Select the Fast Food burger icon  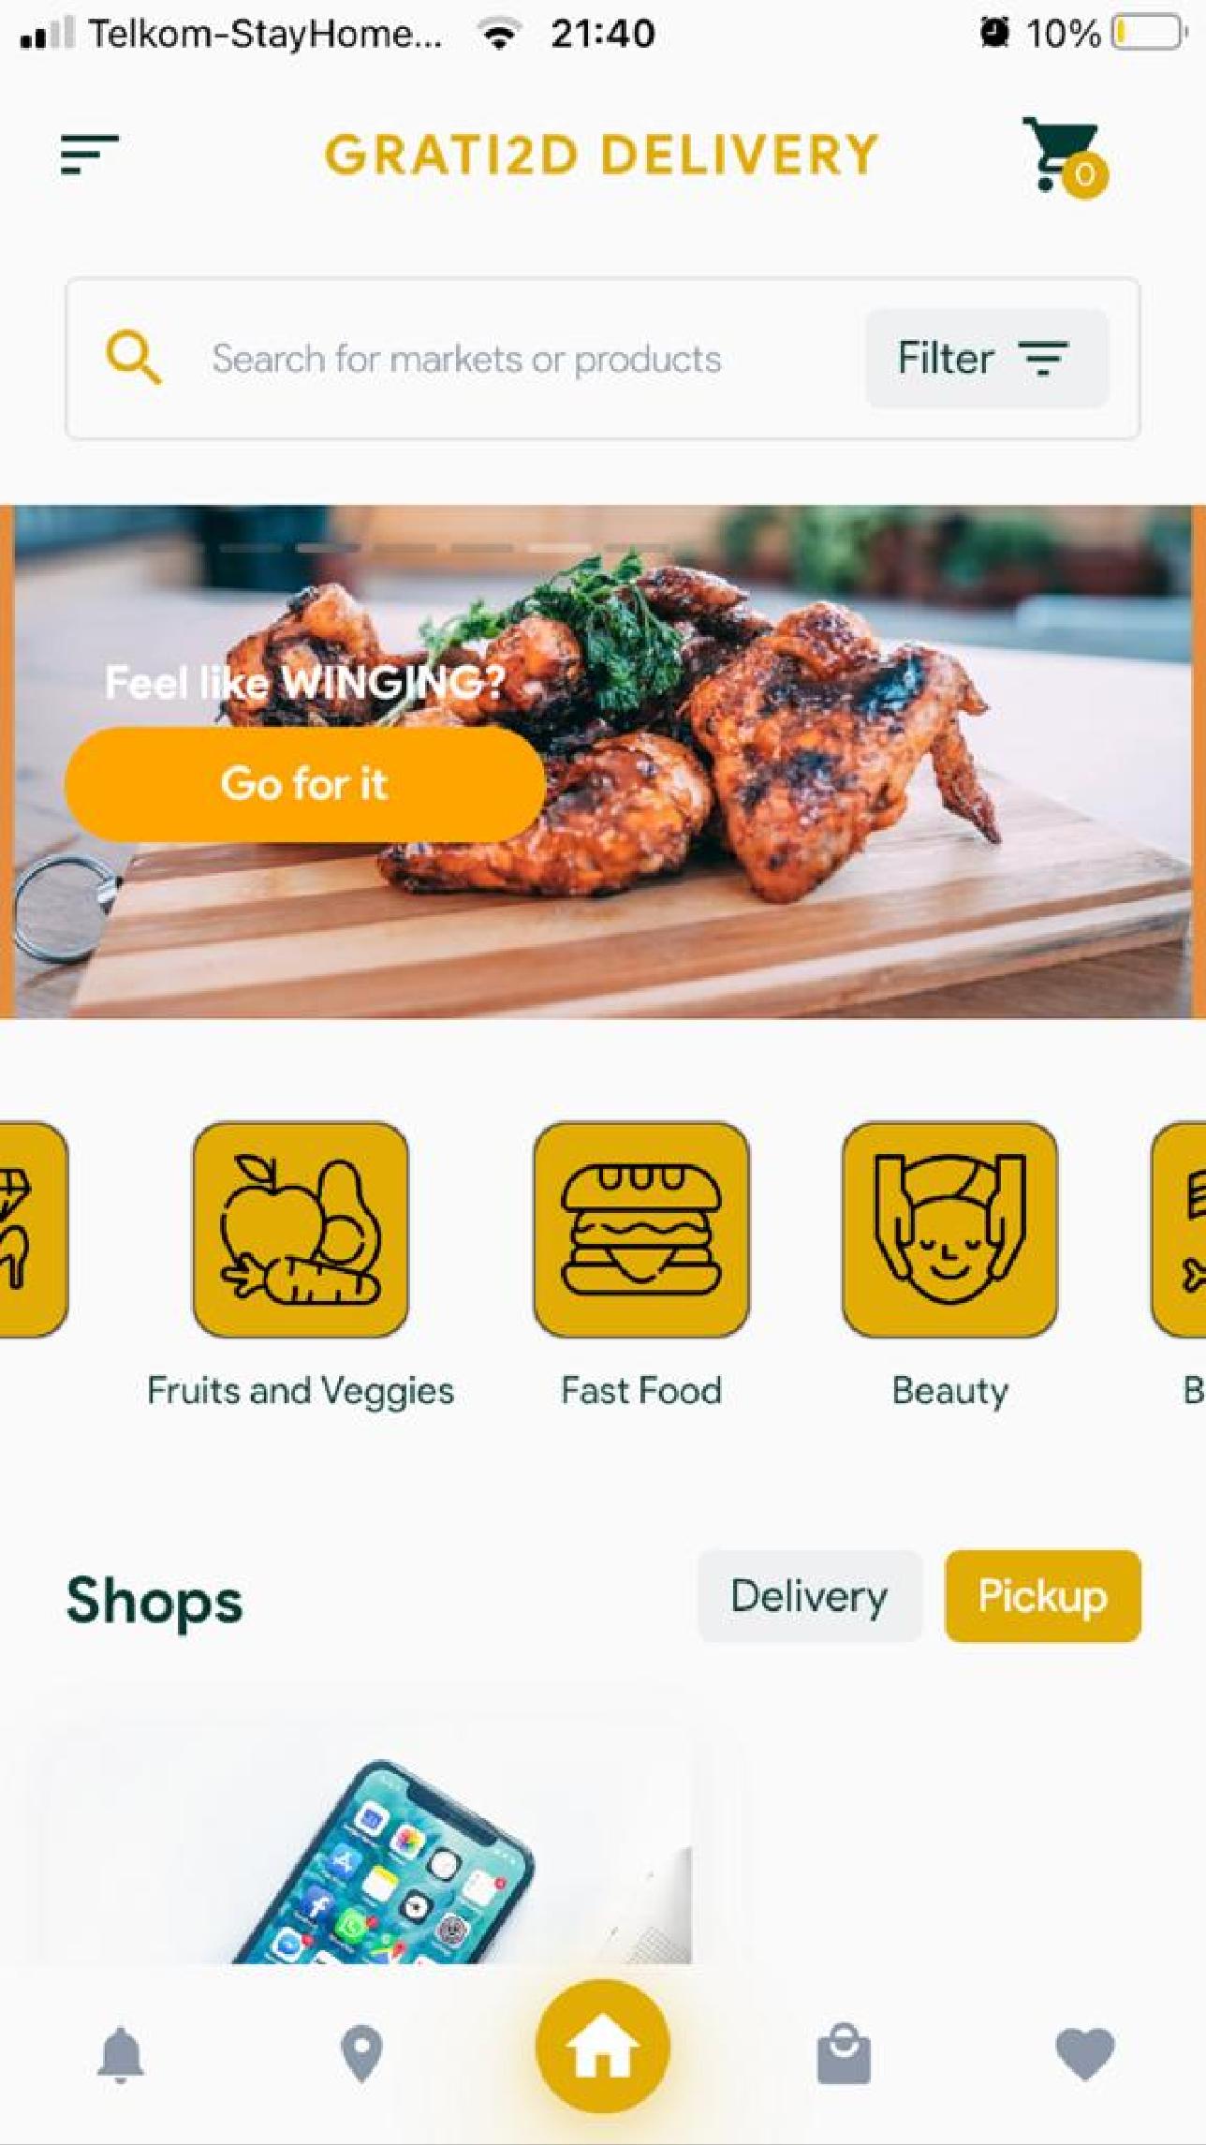(641, 1229)
